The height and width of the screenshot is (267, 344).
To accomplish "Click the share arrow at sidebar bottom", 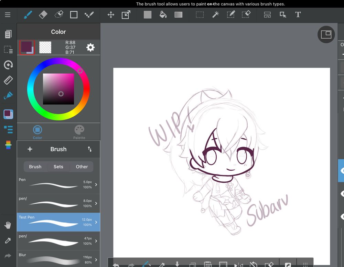I will (8, 256).
